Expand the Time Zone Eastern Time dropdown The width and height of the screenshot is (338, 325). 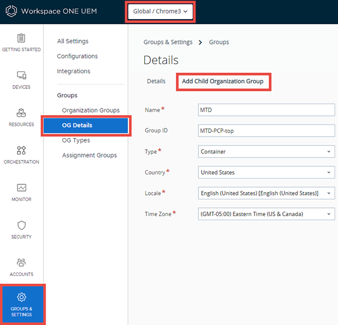266,214
